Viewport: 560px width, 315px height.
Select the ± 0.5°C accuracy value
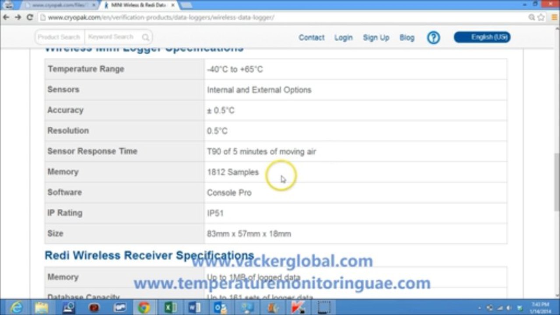[221, 111]
